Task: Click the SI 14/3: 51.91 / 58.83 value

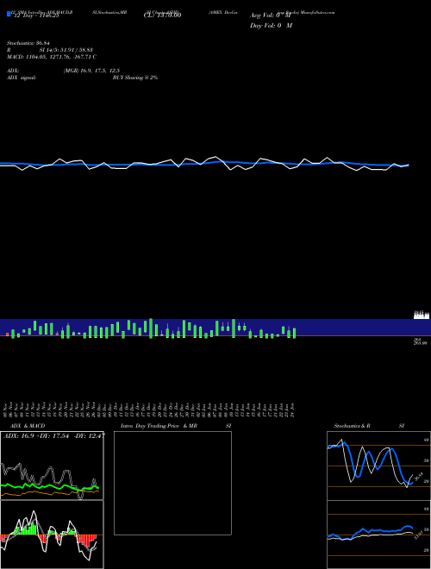Action: [66, 50]
